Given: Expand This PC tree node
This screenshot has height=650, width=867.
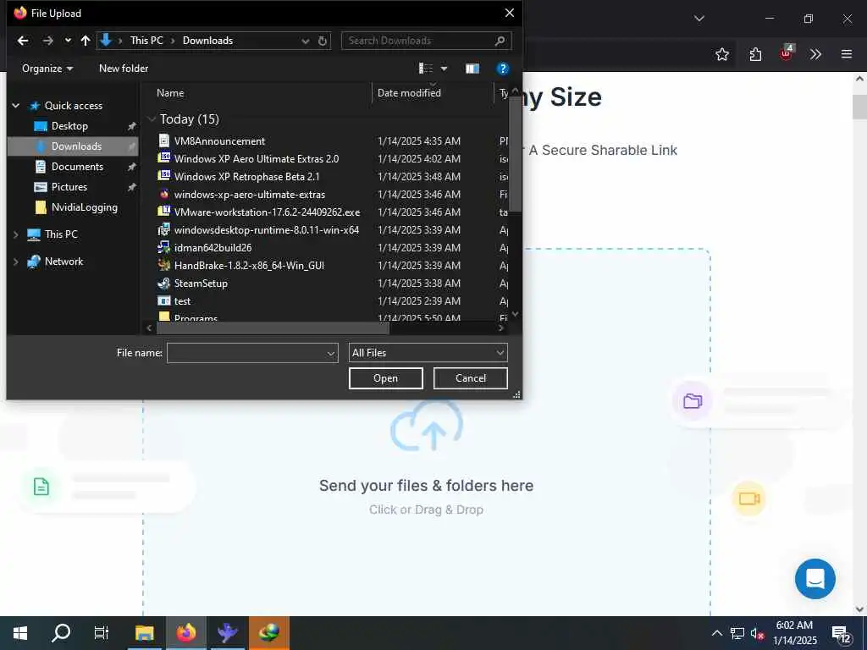Looking at the screenshot, I should tap(15, 234).
